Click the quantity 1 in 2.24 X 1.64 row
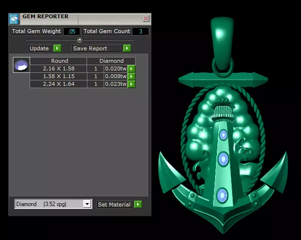The width and height of the screenshot is (301, 240). [96, 84]
